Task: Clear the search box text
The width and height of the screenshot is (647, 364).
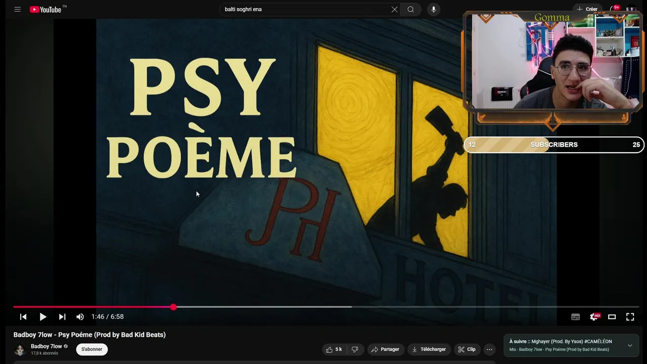Action: [x=394, y=9]
